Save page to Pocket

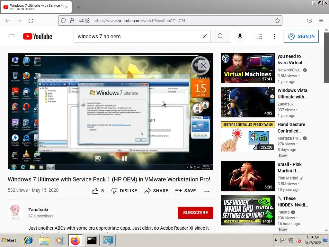coord(310,21)
